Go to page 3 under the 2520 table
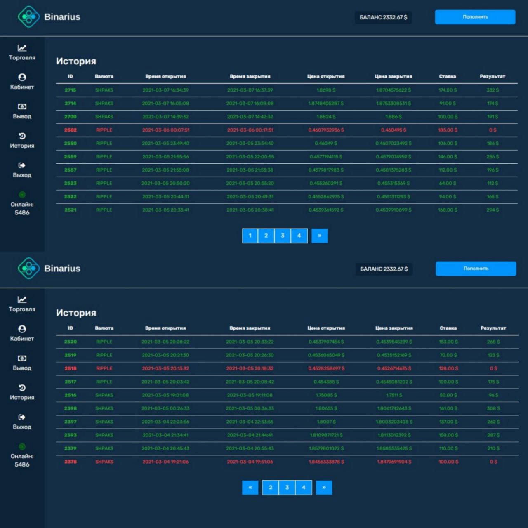Viewport: 528px width, 528px height. [x=287, y=487]
